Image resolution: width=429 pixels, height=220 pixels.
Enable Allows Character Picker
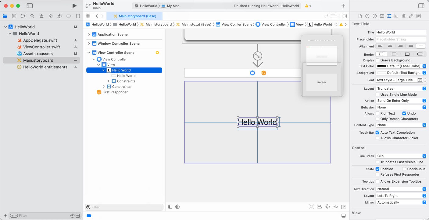377,138
